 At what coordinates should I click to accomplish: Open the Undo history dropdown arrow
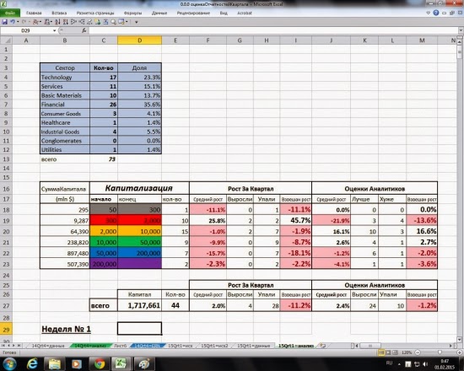tap(18, 22)
